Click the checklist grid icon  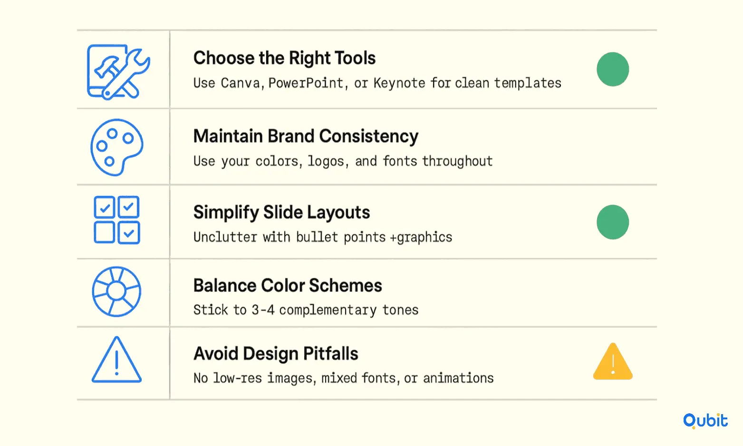117,220
